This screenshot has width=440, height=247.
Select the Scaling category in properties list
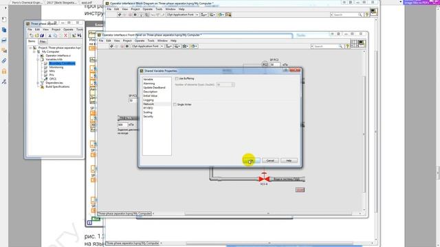(148, 113)
